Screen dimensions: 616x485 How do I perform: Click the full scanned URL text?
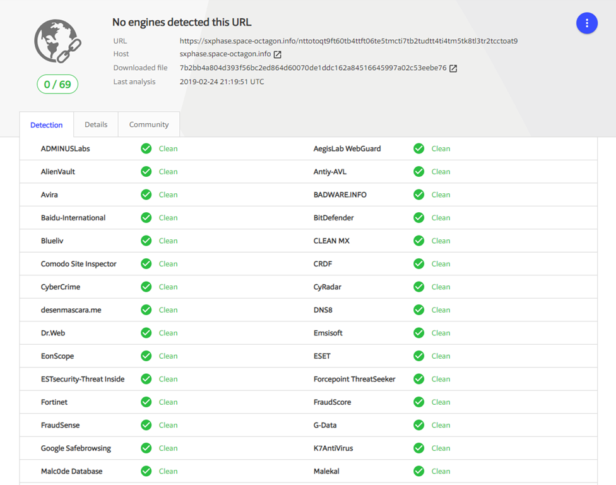348,41
